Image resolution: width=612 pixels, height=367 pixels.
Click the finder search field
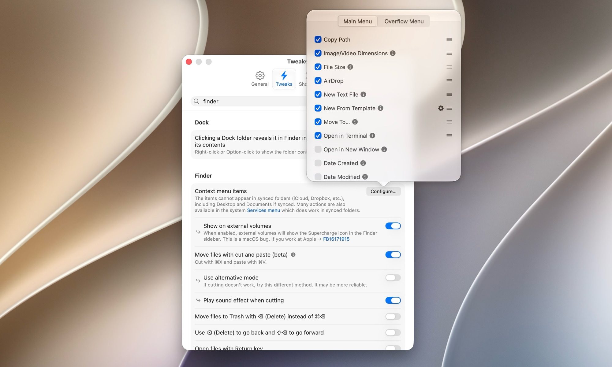tap(248, 101)
